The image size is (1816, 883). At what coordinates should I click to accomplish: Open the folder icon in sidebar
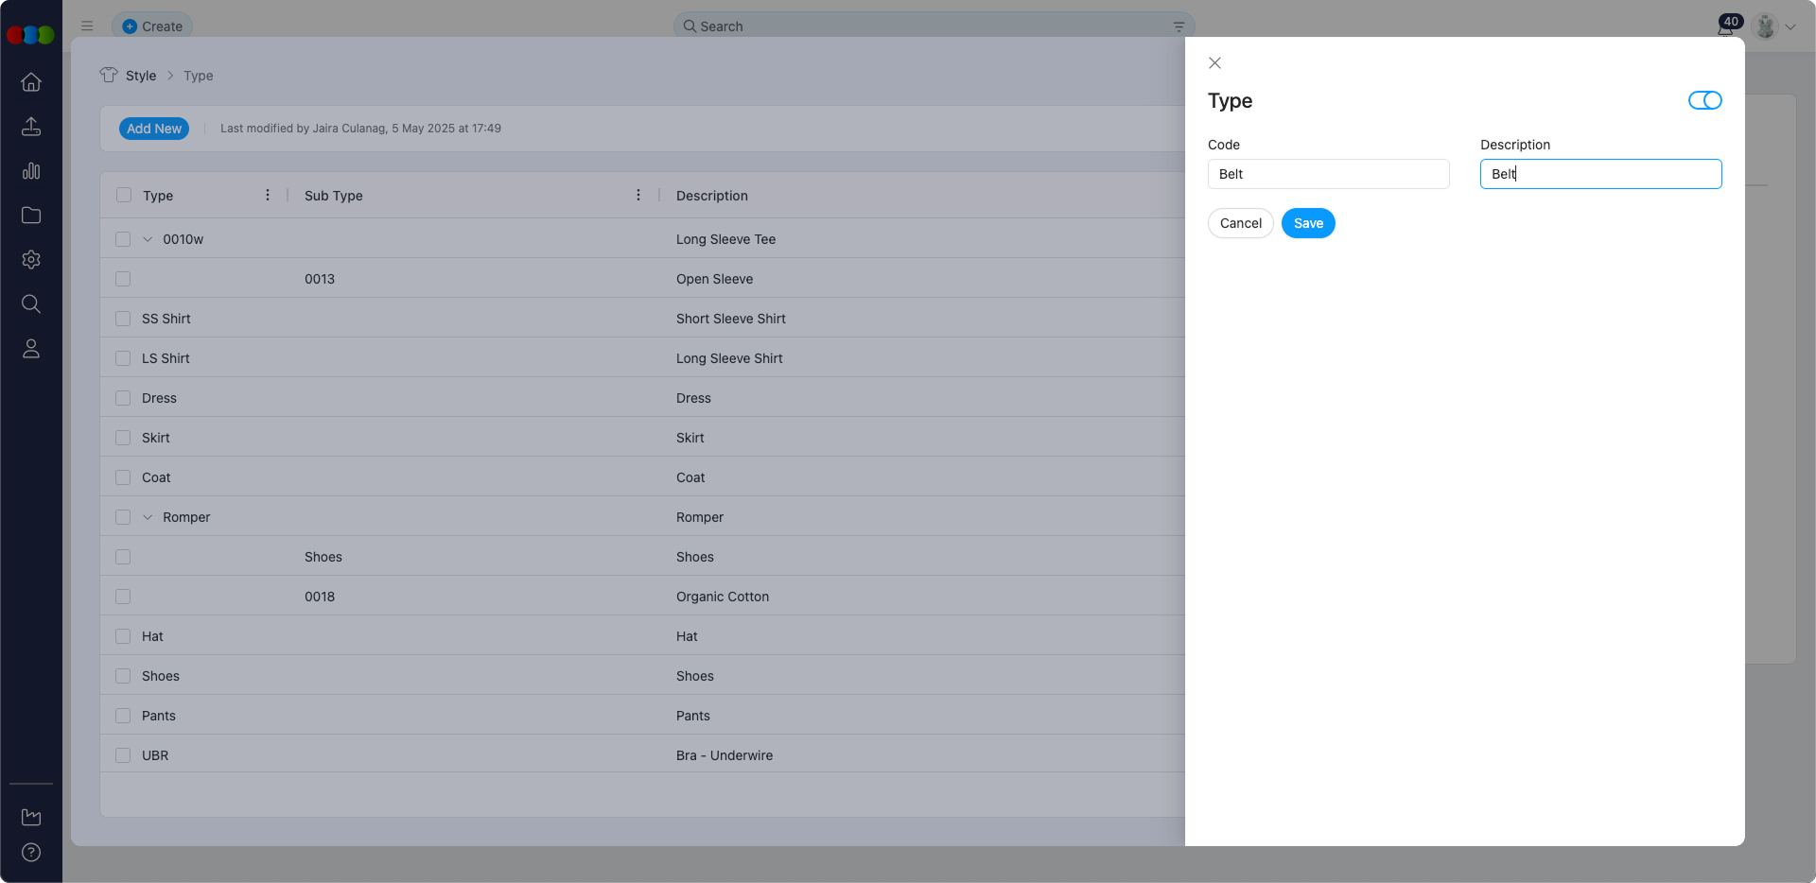[31, 216]
